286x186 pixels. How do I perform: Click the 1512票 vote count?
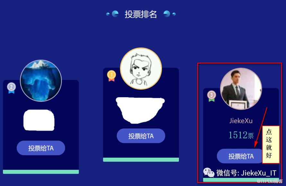point(241,135)
